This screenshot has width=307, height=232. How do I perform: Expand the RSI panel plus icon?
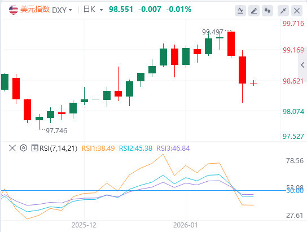[x=34, y=148]
